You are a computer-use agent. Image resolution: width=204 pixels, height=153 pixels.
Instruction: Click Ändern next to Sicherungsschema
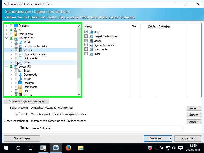pos(194,122)
